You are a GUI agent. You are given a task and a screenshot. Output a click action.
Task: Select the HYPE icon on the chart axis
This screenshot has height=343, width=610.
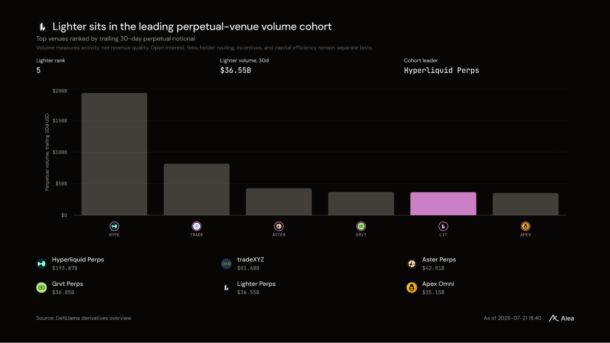114,226
